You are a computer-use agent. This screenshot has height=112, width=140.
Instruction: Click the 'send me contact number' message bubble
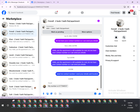pos(77,74)
